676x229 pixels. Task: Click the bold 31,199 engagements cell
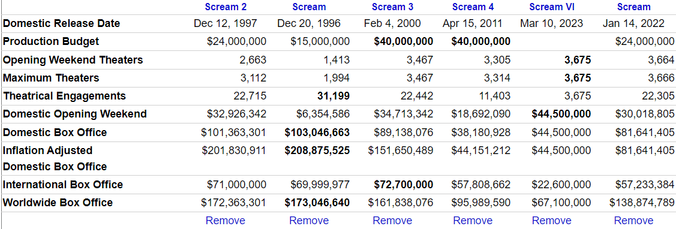pos(334,96)
